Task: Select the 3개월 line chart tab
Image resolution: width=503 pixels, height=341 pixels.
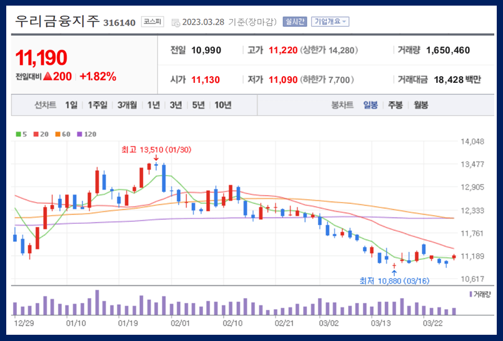Action: [127, 105]
